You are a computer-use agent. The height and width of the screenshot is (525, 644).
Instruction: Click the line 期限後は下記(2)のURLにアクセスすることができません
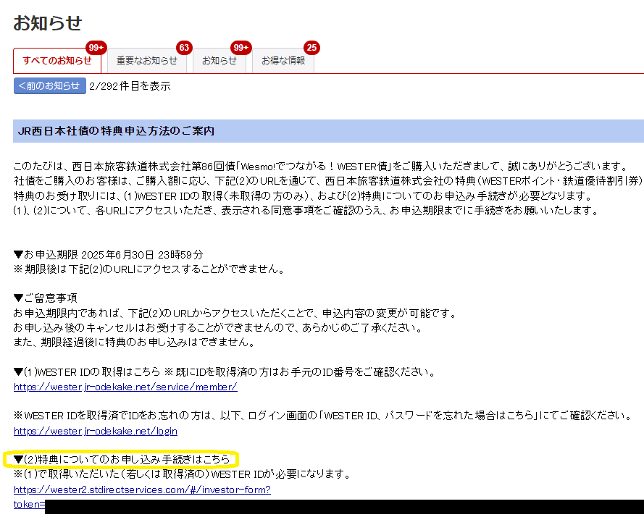coord(149,269)
